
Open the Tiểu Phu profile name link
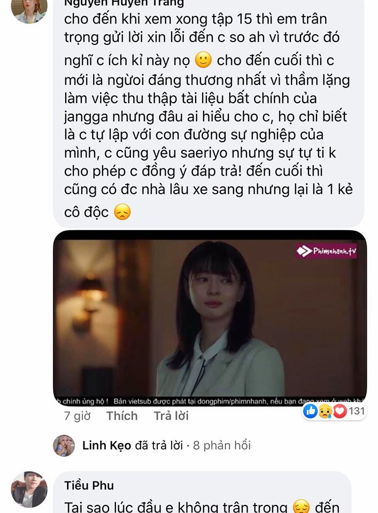(x=89, y=485)
